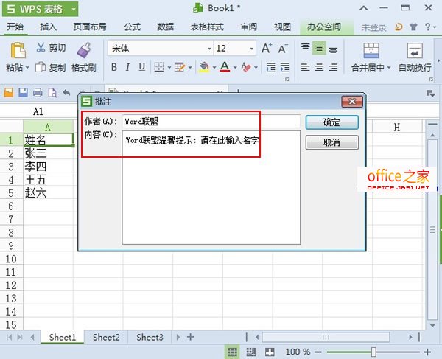Viewport: 442px width, 359px height.
Task: Click the author field in 批注 dialog
Action: pyautogui.click(x=211, y=122)
